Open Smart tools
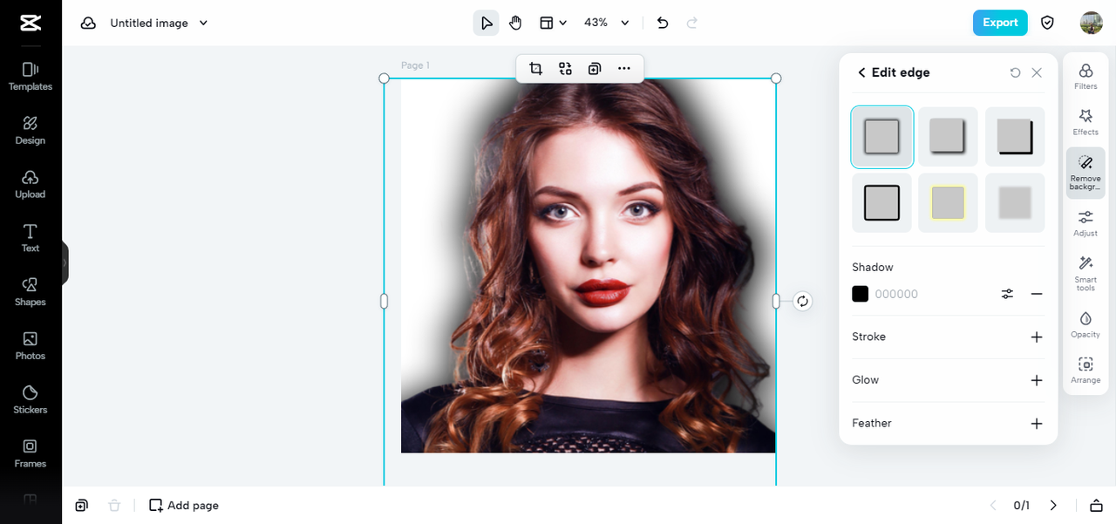Image resolution: width=1116 pixels, height=524 pixels. tap(1085, 273)
